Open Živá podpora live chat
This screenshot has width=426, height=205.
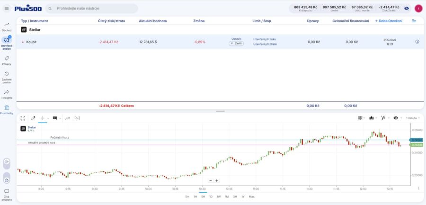pos(7,195)
